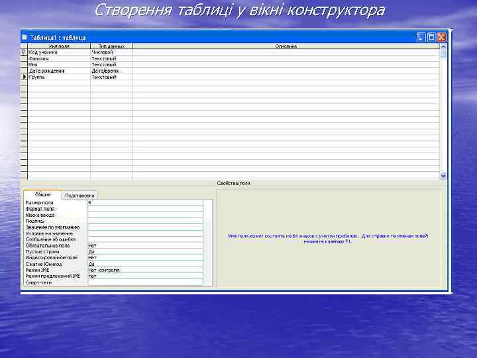Image resolution: width=477 pixels, height=358 pixels.
Task: Click the Размер поля value field showing 5
Action: click(145, 202)
